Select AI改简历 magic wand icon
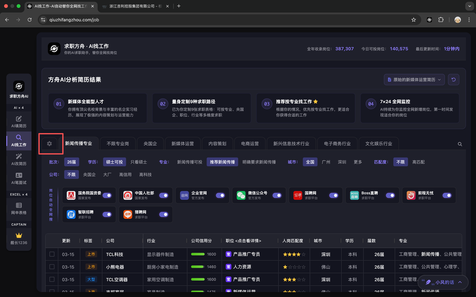The width and height of the screenshot is (476, 297). click(19, 159)
